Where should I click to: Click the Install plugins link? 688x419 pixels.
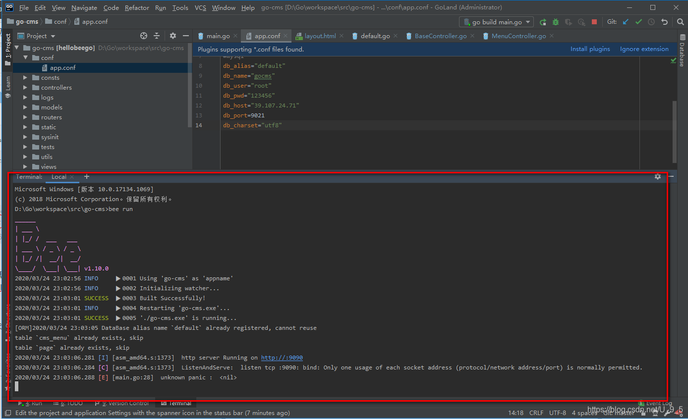click(590, 49)
